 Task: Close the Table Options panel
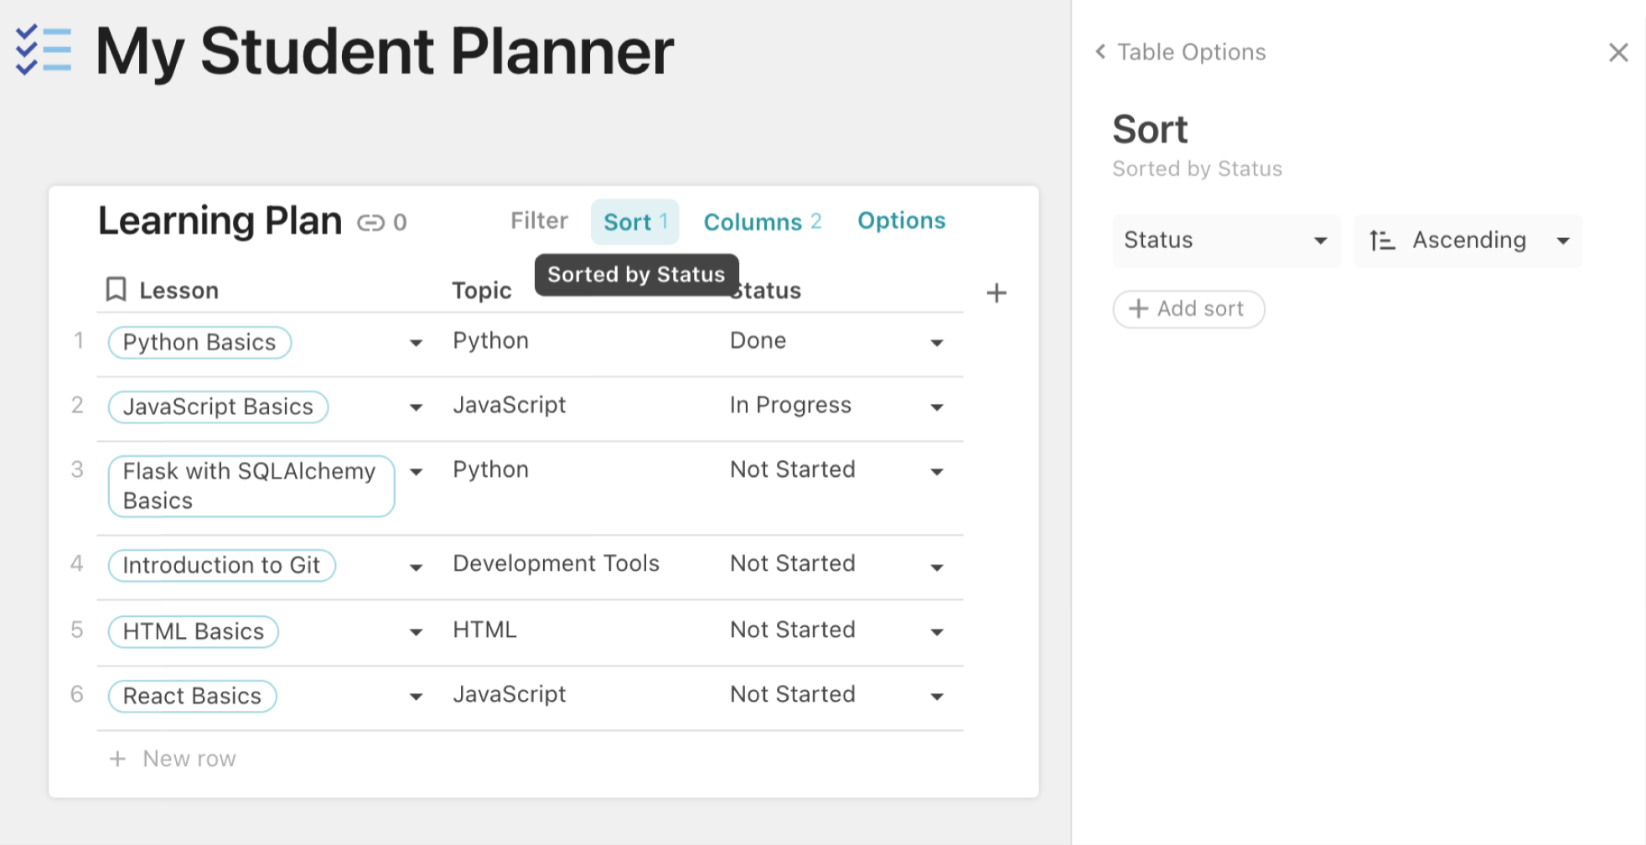point(1618,53)
